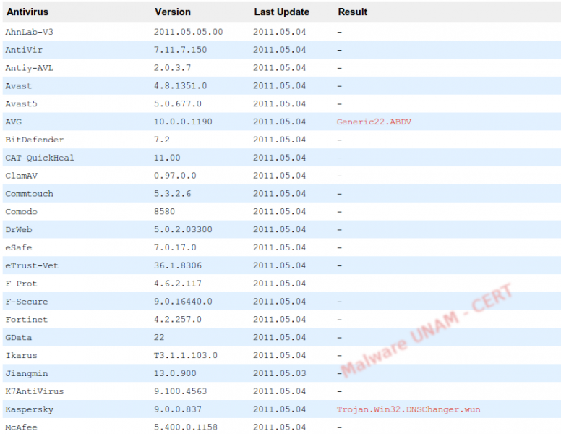Select the Antiy-AVL row name

coord(30,68)
